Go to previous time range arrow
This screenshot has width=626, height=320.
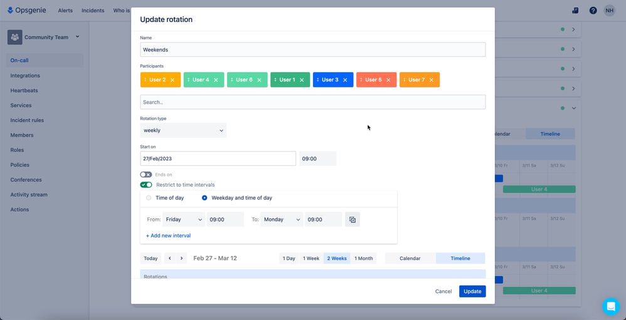(170, 258)
